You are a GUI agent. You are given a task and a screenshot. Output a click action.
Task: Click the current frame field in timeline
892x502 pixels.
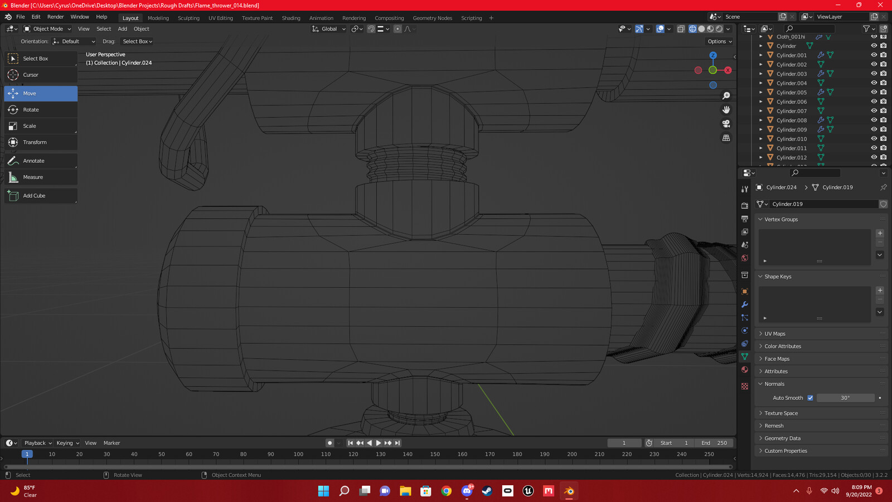tap(624, 443)
